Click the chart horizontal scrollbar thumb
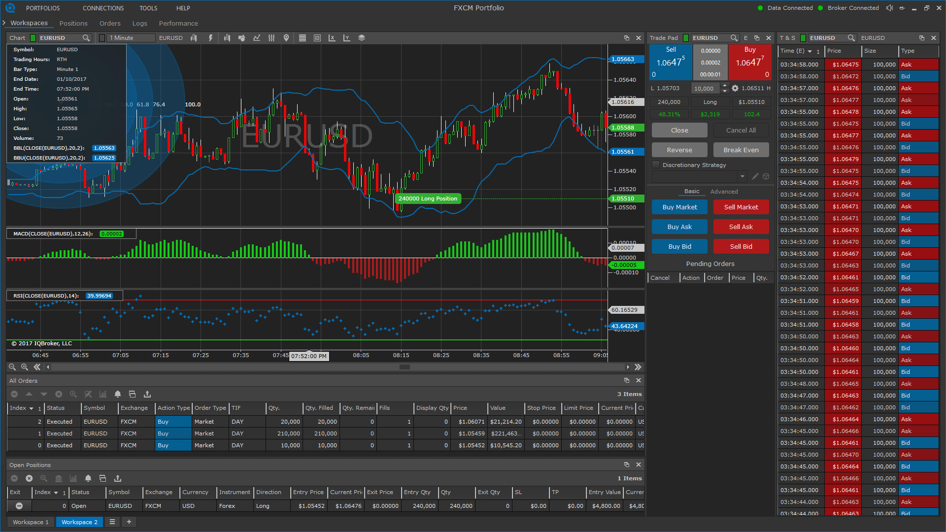Viewport: 946px width, 532px height. (x=405, y=367)
